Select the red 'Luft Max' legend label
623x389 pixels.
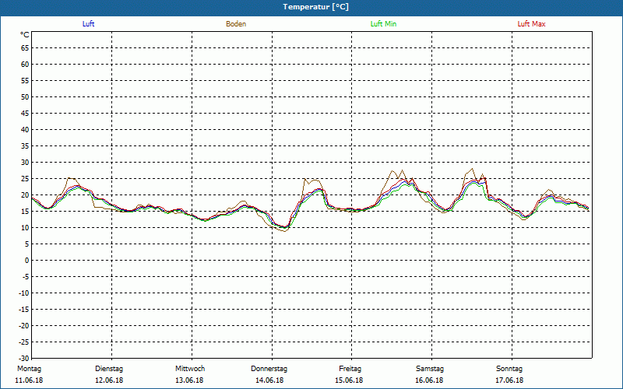tap(531, 24)
